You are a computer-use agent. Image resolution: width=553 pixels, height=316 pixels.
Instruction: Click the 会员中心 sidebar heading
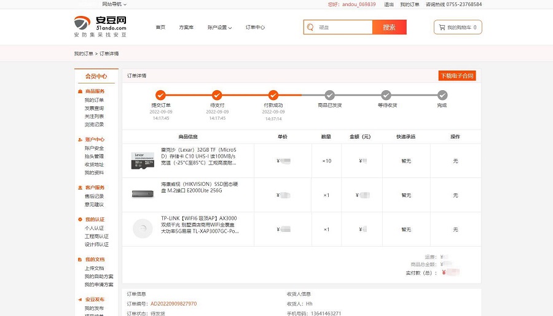click(x=96, y=76)
